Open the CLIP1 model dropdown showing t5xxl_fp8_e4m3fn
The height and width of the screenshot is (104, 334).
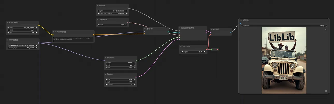click(23, 27)
